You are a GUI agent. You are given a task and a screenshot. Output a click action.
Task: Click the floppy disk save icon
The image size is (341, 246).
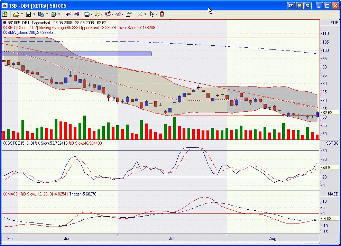28,14
